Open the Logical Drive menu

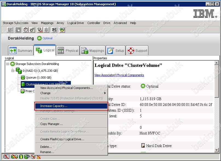pos(75,23)
